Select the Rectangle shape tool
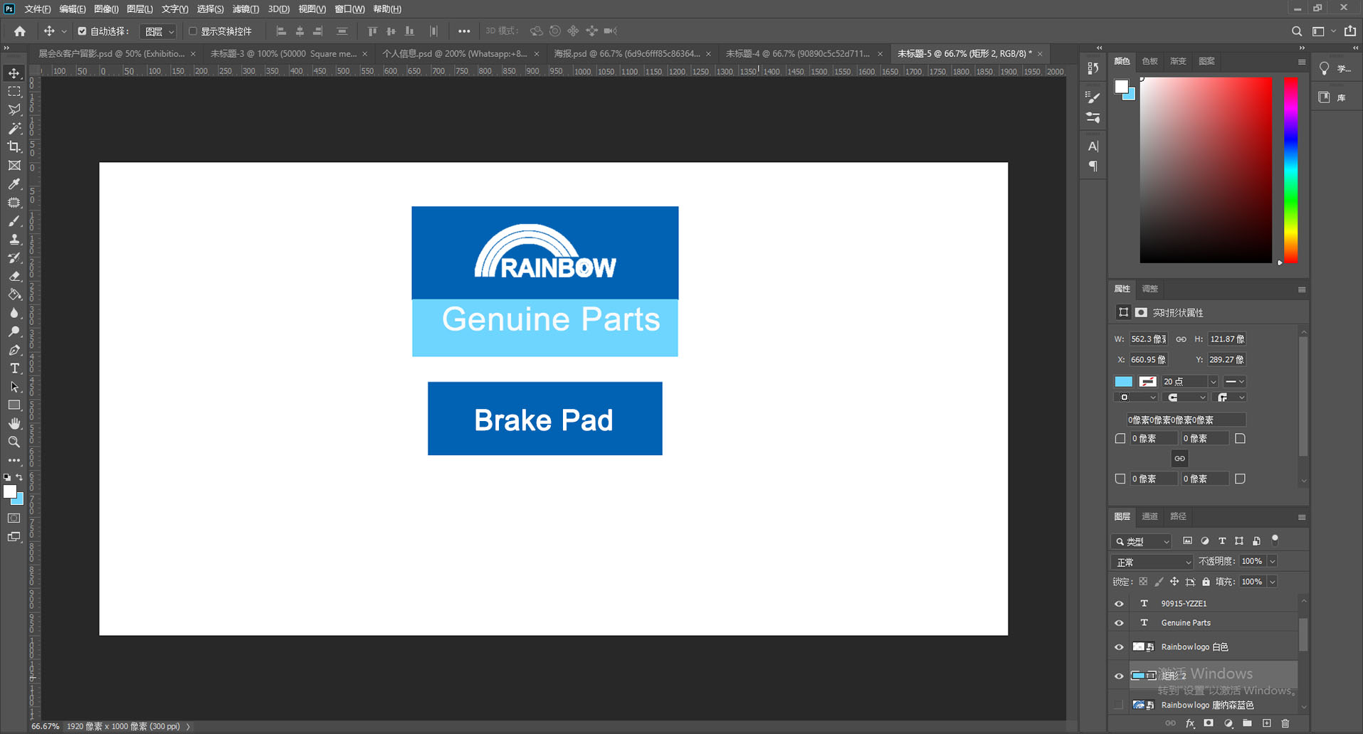 coord(14,405)
